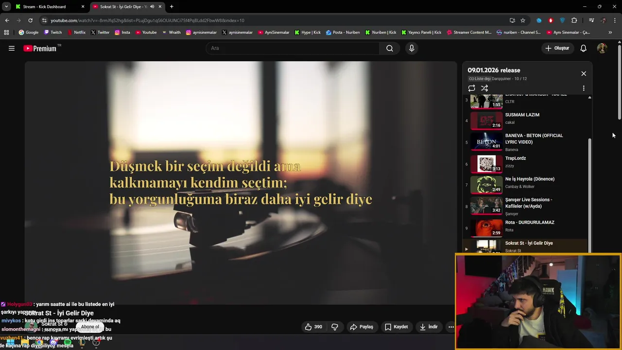Dislike the video with thumbs down
Viewport: 622px width, 350px height.
[335, 327]
